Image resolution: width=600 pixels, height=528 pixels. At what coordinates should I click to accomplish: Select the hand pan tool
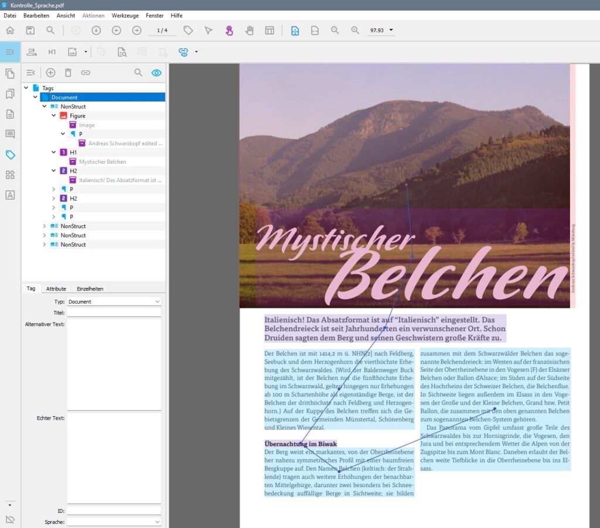(x=249, y=30)
